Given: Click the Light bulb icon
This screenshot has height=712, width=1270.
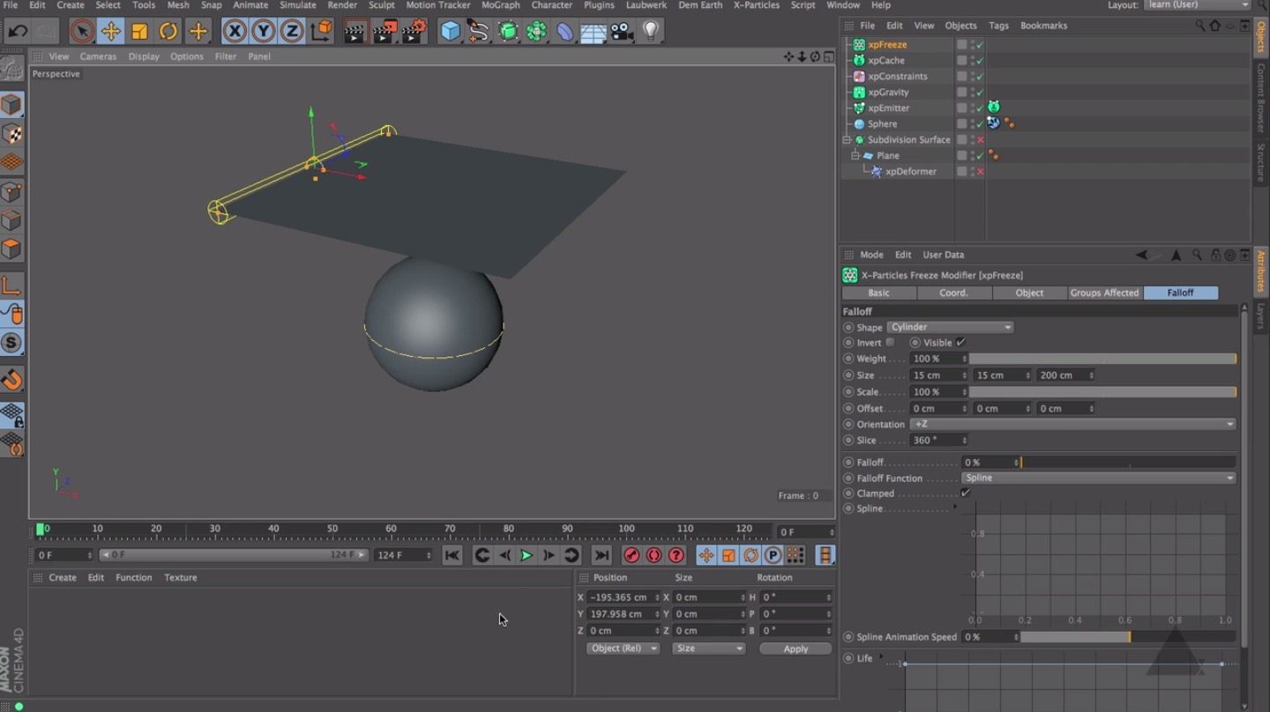Looking at the screenshot, I should click(651, 32).
